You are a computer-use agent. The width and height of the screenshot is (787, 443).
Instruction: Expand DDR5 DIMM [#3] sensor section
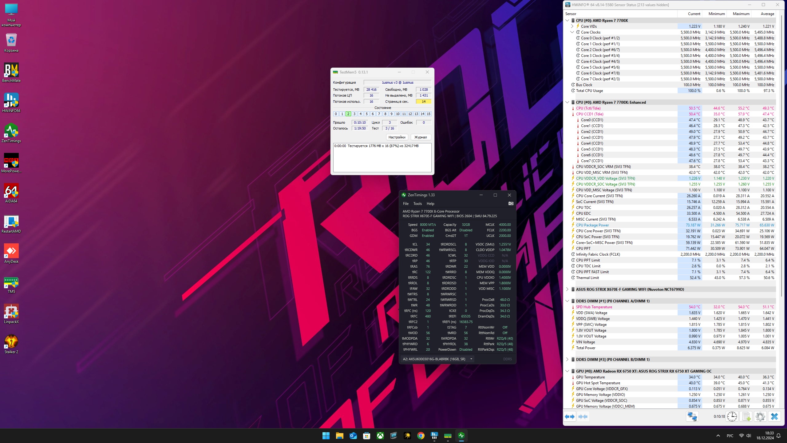point(567,359)
